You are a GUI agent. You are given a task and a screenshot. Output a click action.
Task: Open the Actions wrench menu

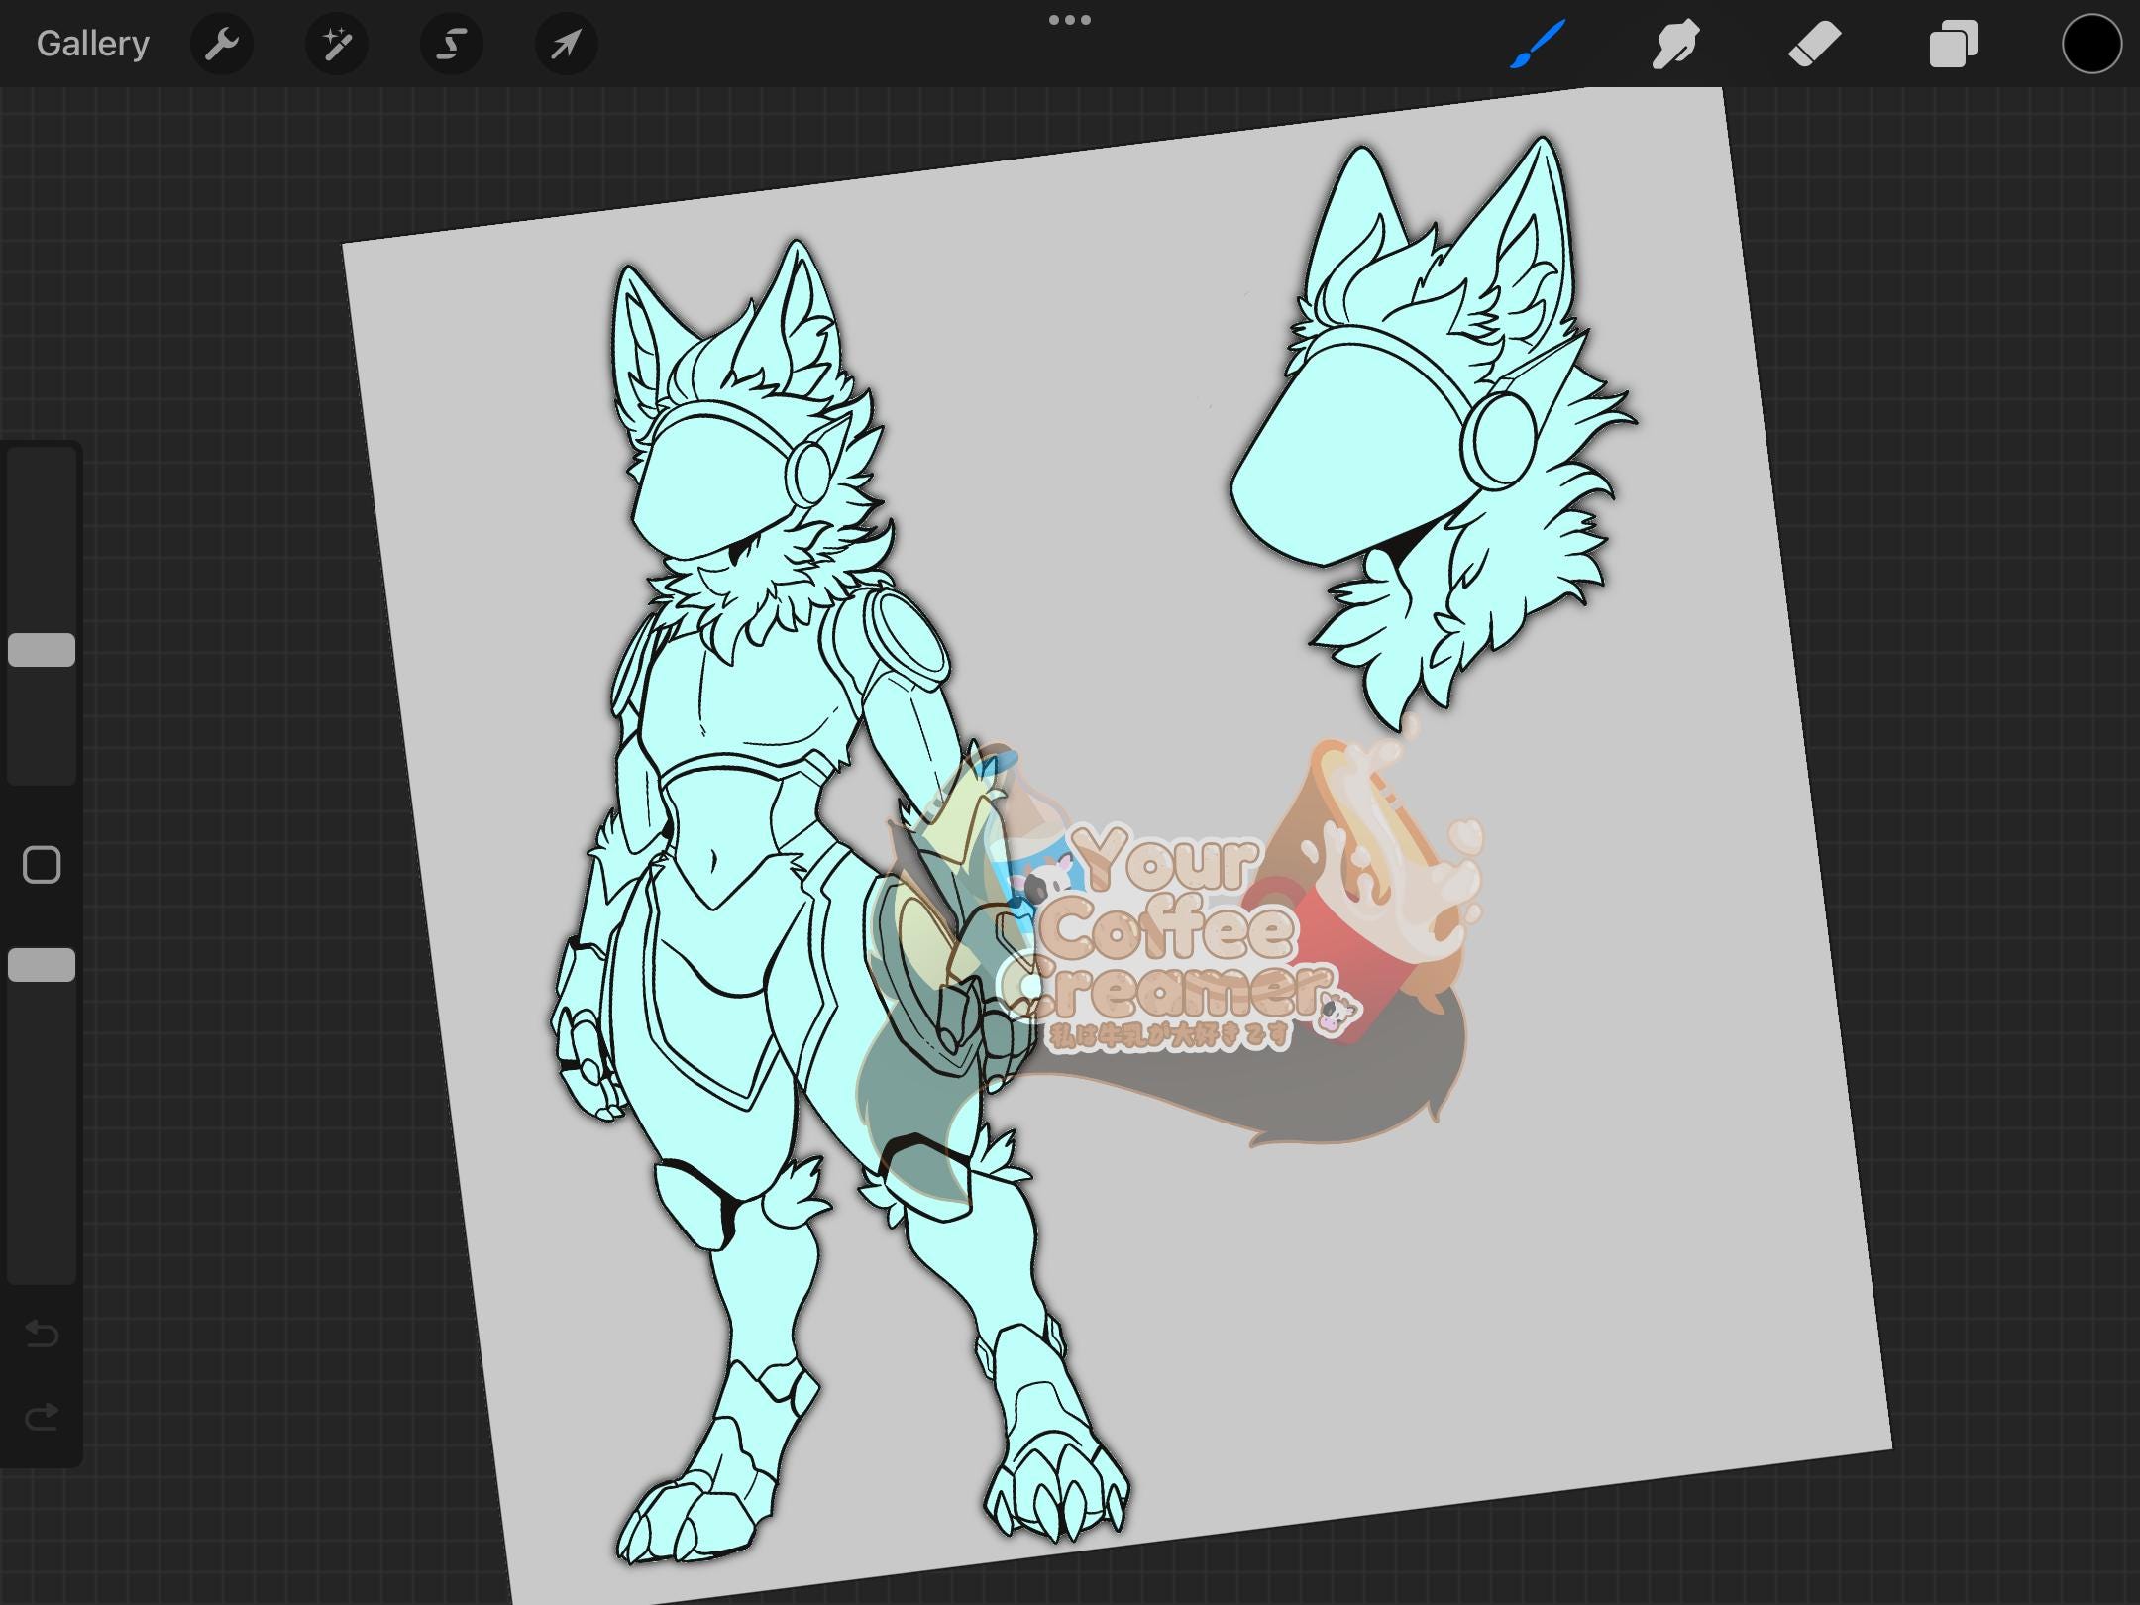222,44
